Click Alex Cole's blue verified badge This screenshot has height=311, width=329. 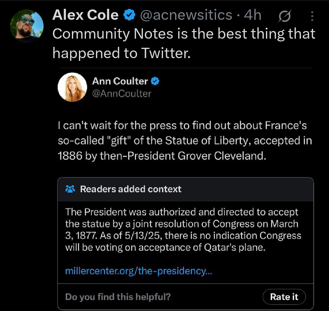tap(129, 15)
